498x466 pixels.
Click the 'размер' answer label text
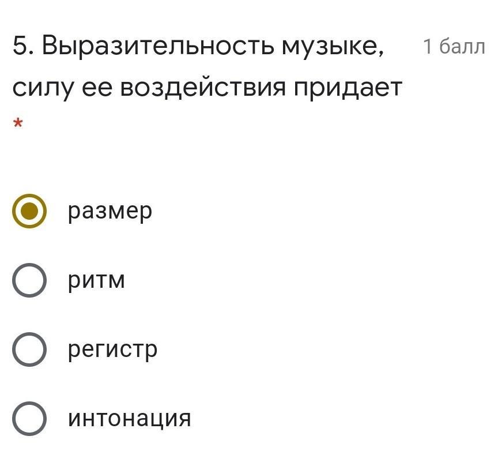tap(110, 212)
